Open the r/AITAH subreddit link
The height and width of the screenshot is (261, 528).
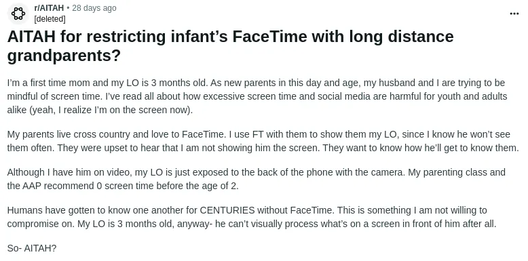pos(49,8)
